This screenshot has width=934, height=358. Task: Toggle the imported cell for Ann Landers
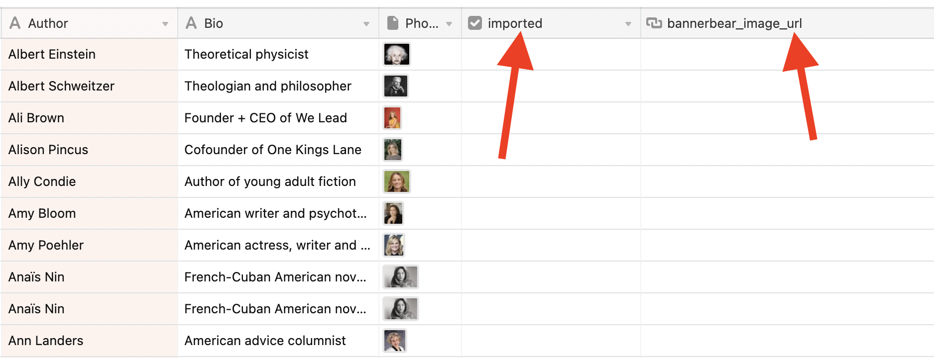coord(551,341)
